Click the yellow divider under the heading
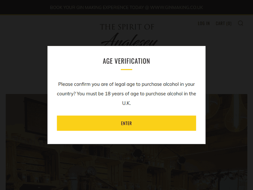The width and height of the screenshot is (253, 190). 126,70
